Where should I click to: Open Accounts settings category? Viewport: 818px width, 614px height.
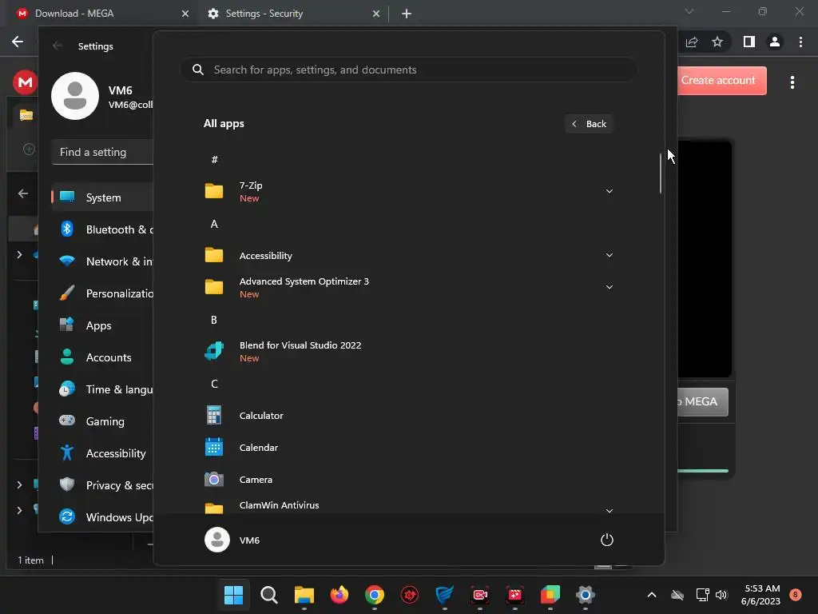point(102,357)
